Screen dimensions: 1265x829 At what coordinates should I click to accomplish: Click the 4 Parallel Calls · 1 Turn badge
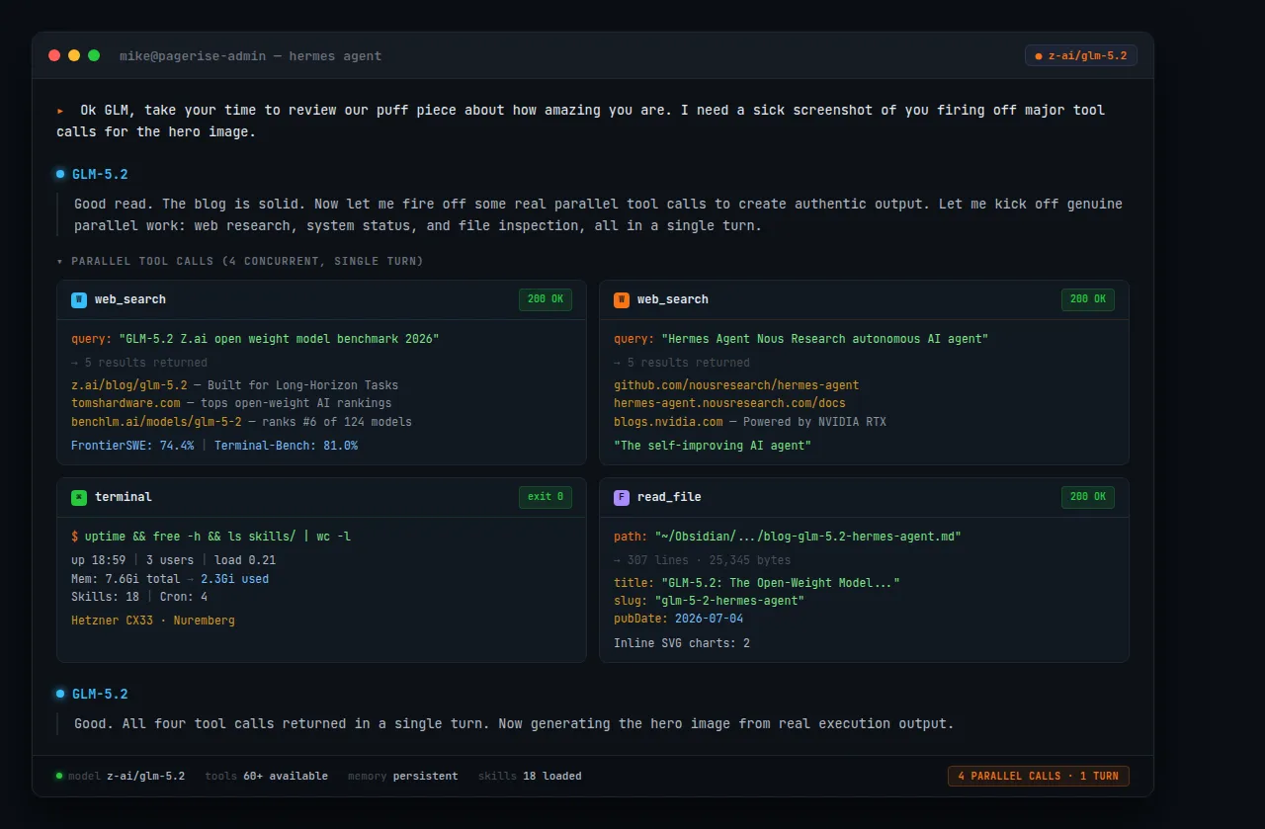pyautogui.click(x=1039, y=776)
